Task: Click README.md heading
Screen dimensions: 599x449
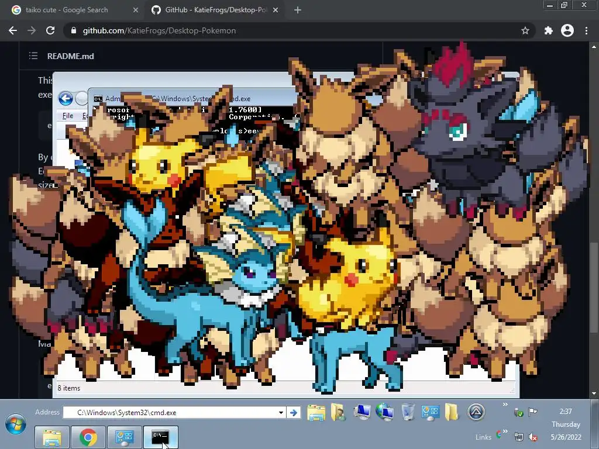Action: click(70, 56)
